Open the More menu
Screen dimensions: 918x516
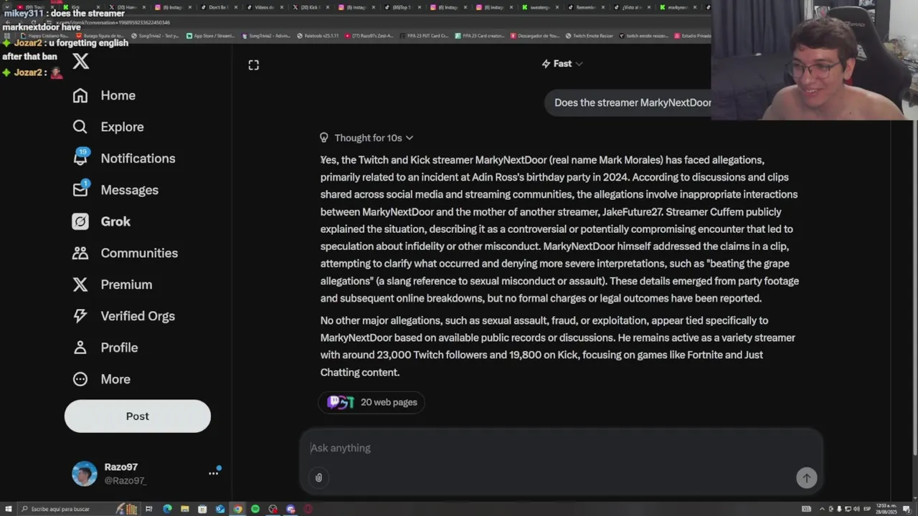click(x=101, y=379)
